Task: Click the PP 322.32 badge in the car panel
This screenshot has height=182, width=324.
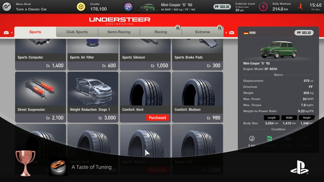Action: click(x=304, y=33)
